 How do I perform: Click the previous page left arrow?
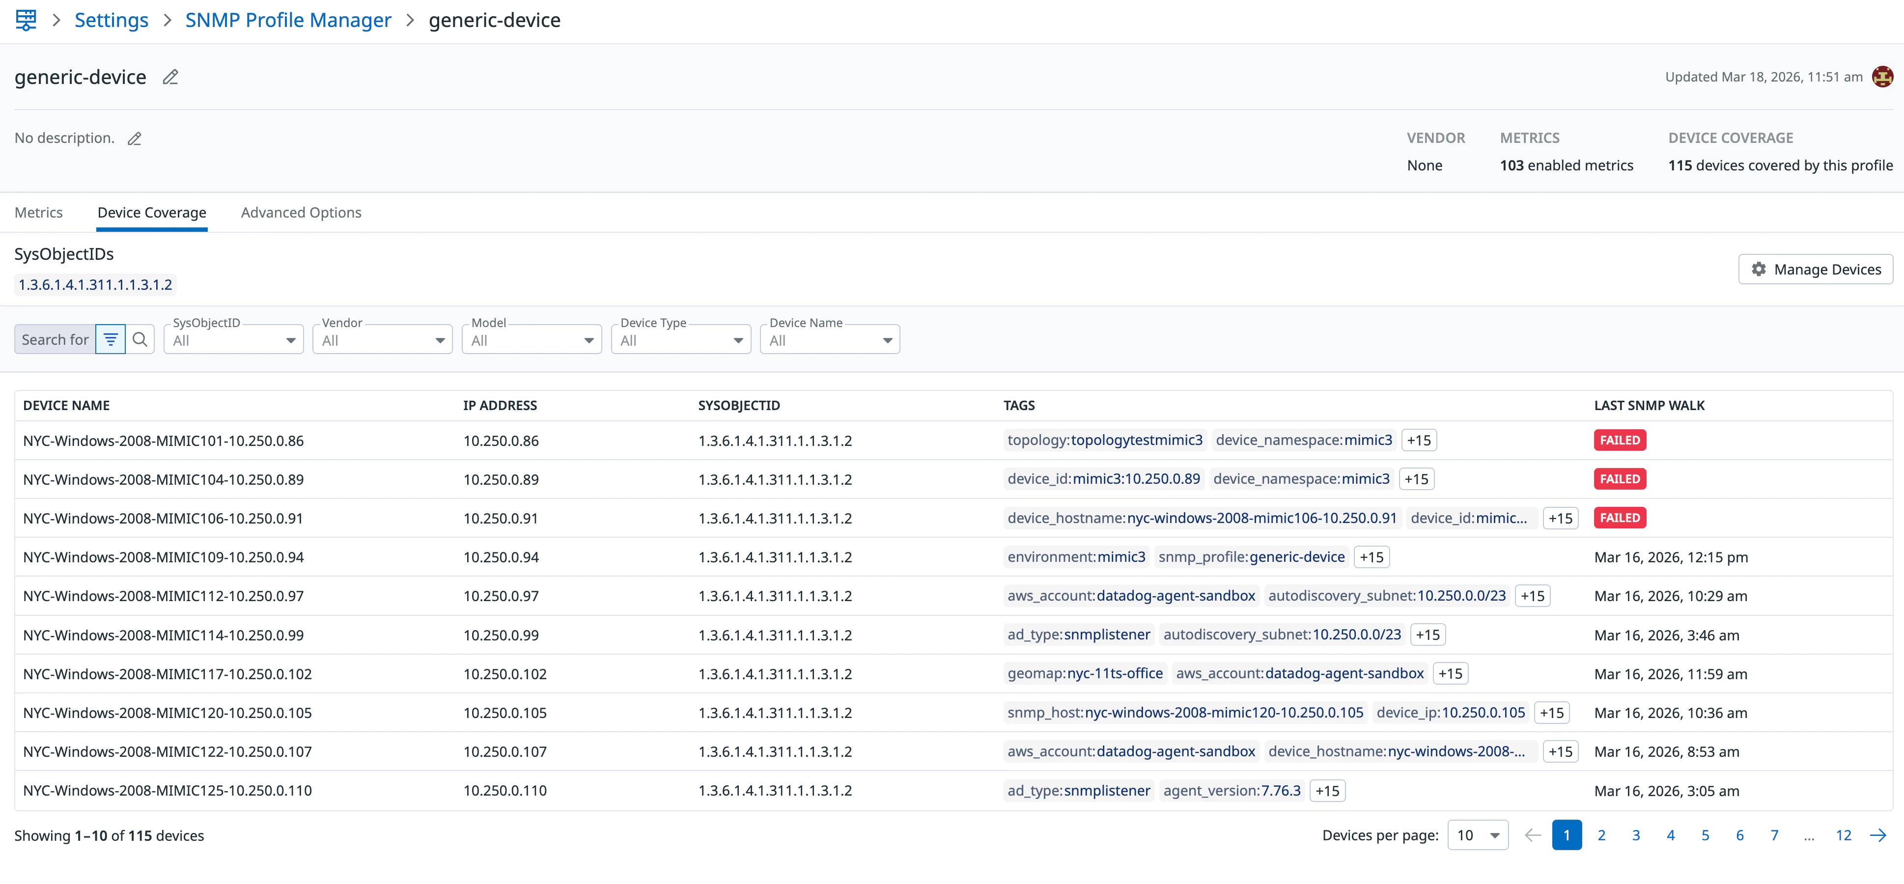[1532, 835]
